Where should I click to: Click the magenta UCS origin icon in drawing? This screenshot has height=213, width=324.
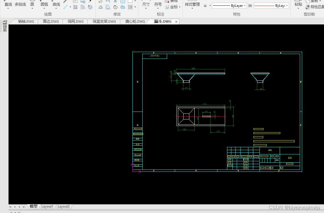click(136, 168)
